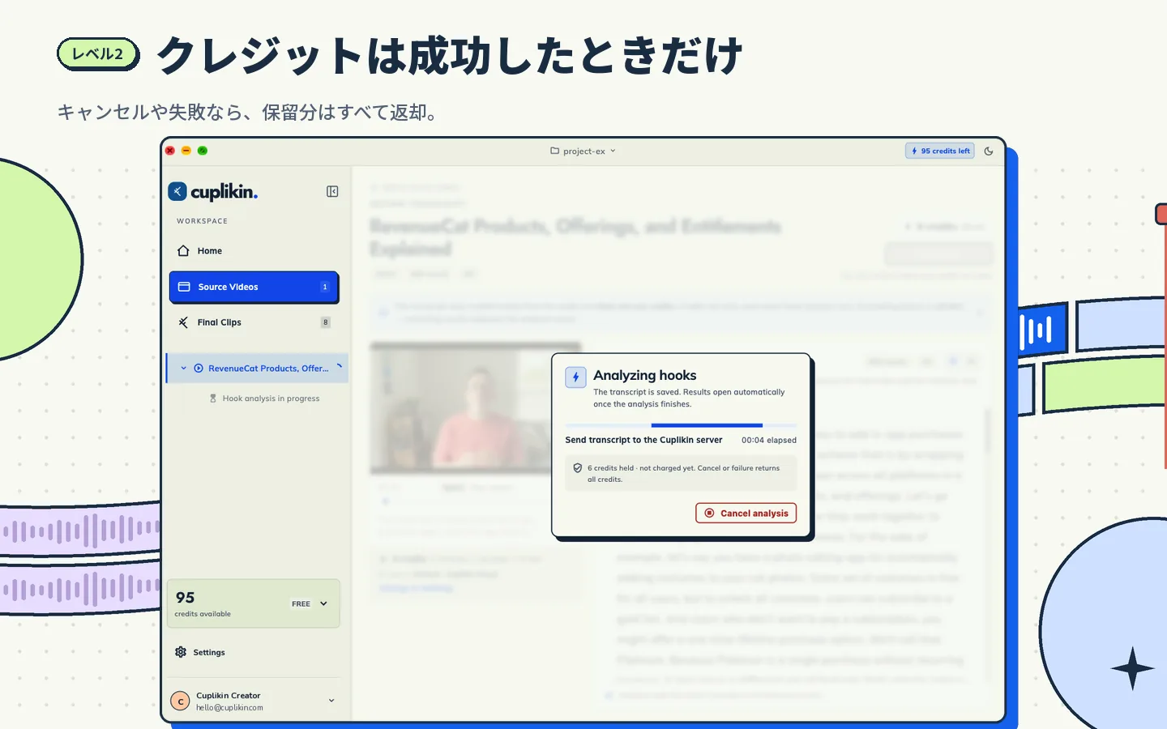Click the analysis progress bar
Image resolution: width=1167 pixels, height=729 pixels.
[x=681, y=425]
